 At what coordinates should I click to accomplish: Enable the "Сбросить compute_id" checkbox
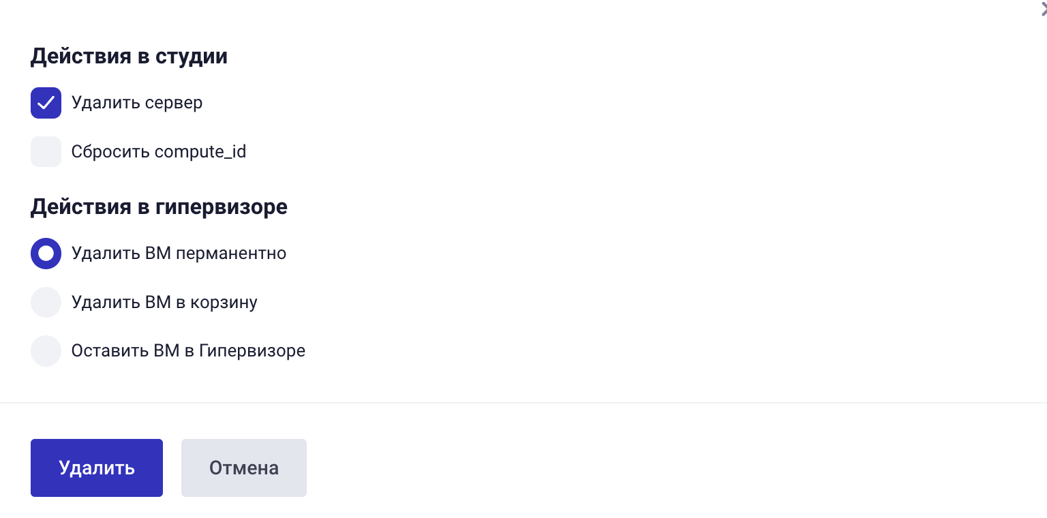[46, 151]
